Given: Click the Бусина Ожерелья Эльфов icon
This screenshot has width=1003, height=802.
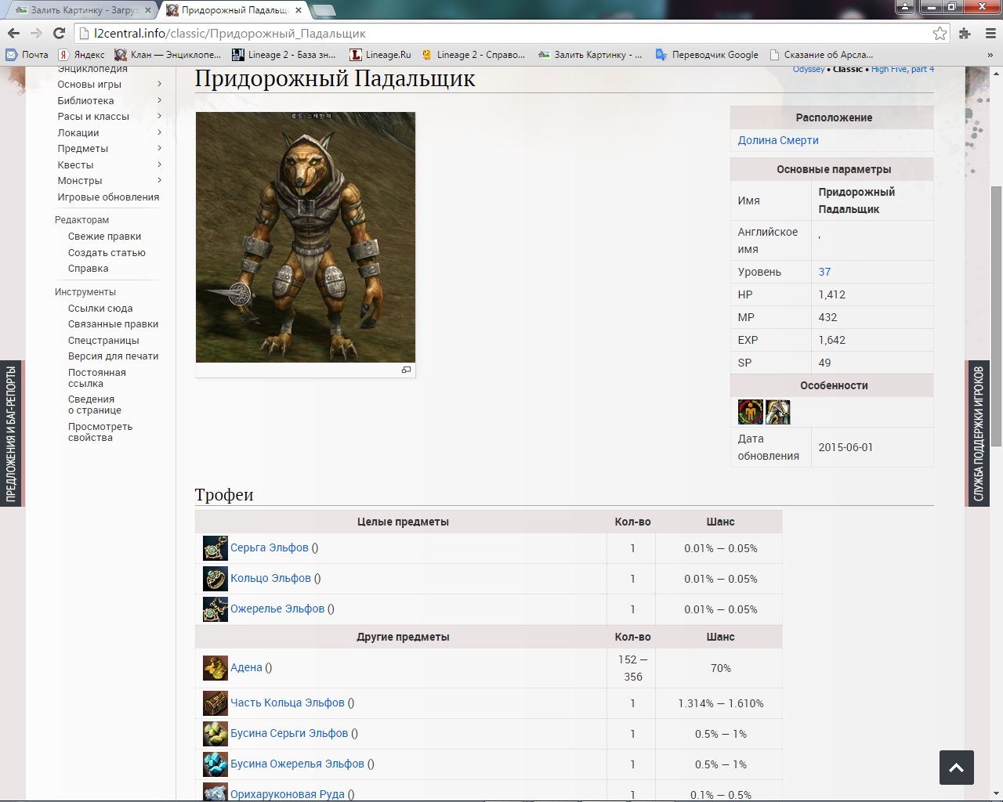Looking at the screenshot, I should click(215, 764).
